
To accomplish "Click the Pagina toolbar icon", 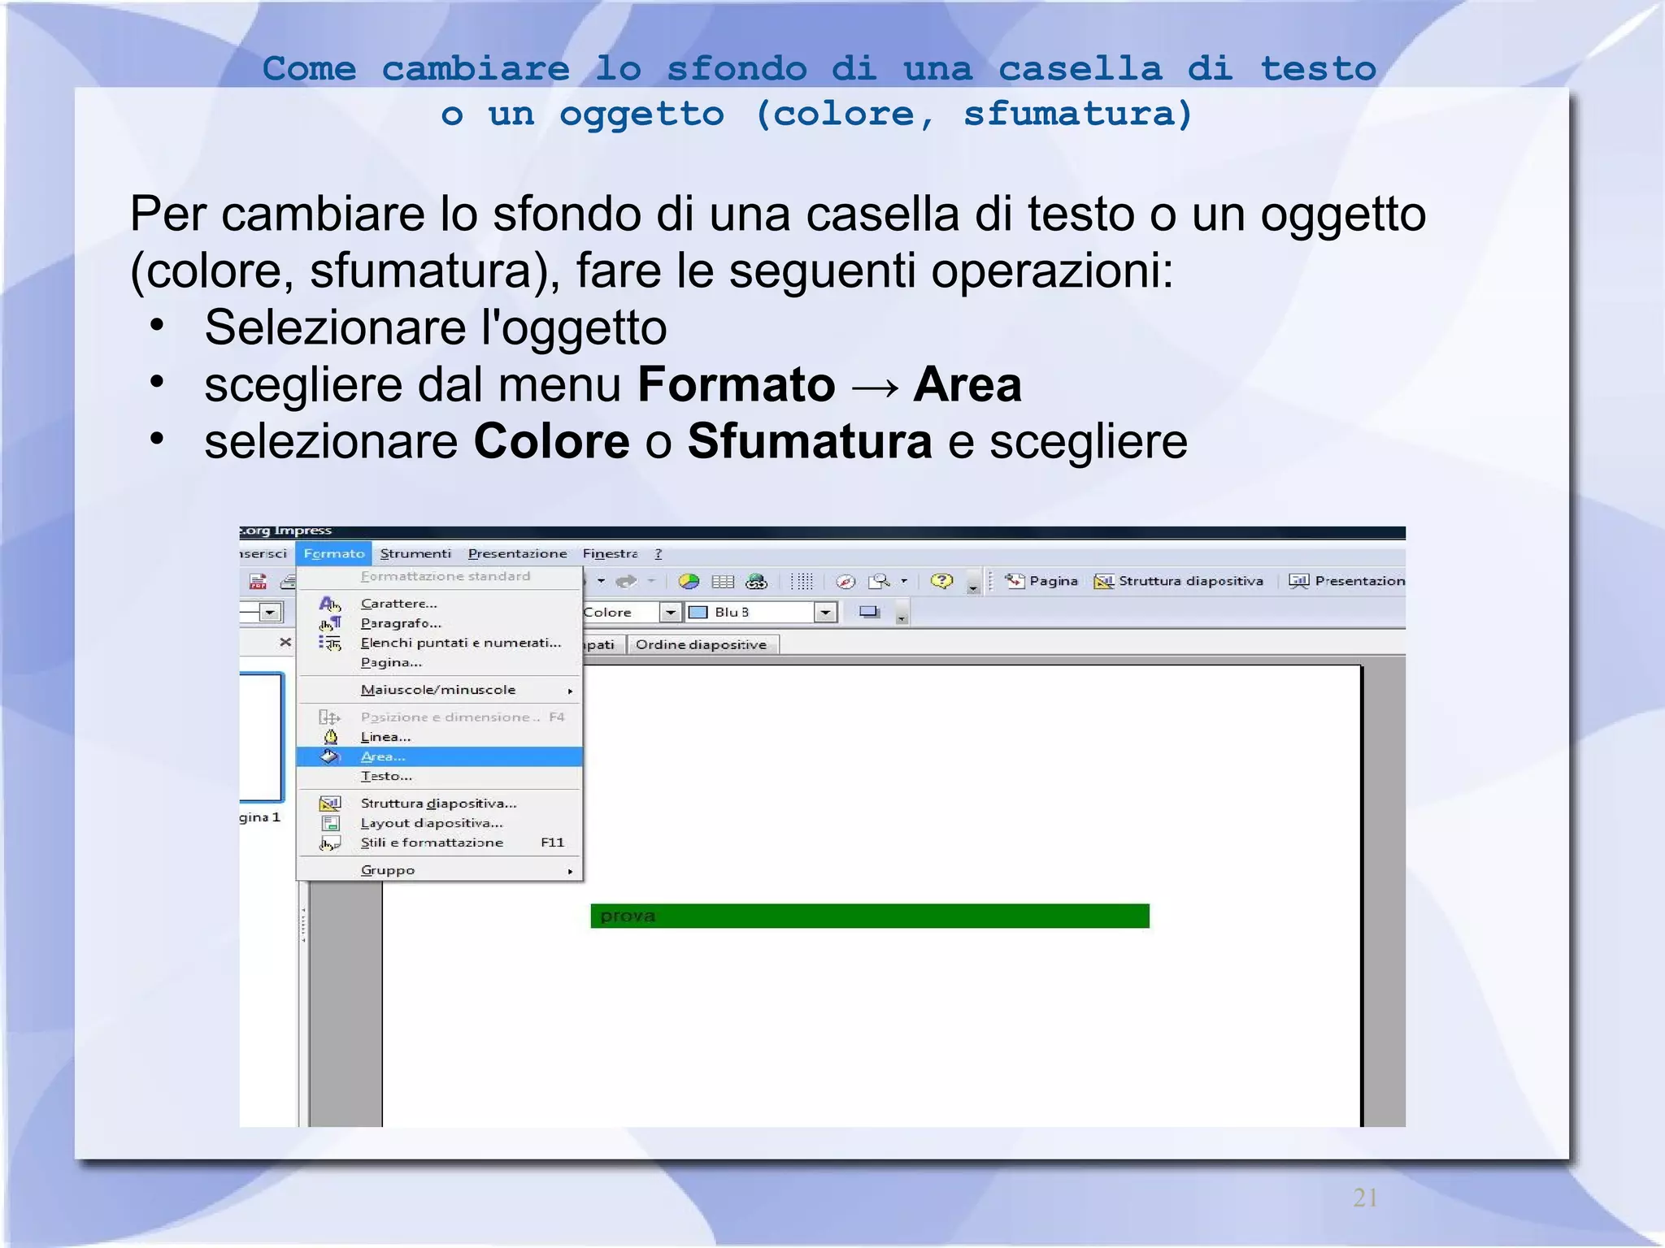I will pos(1015,581).
